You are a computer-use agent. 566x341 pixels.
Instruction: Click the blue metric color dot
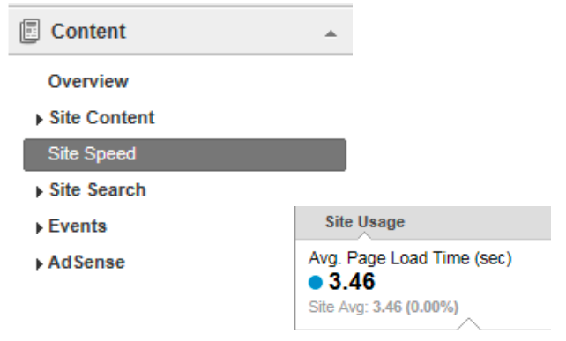point(315,282)
